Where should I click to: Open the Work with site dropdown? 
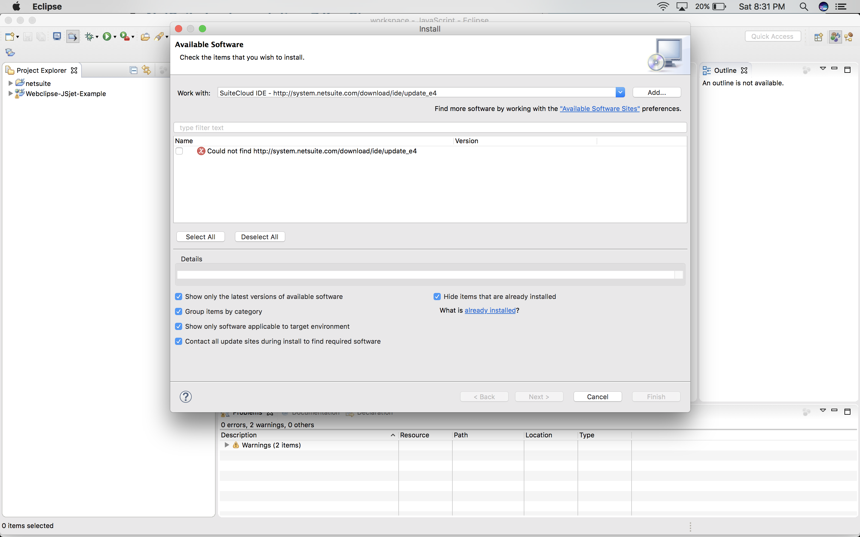620,93
